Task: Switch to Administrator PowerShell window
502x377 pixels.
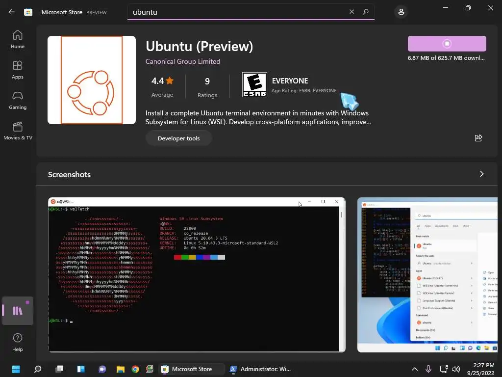Action: (261, 369)
